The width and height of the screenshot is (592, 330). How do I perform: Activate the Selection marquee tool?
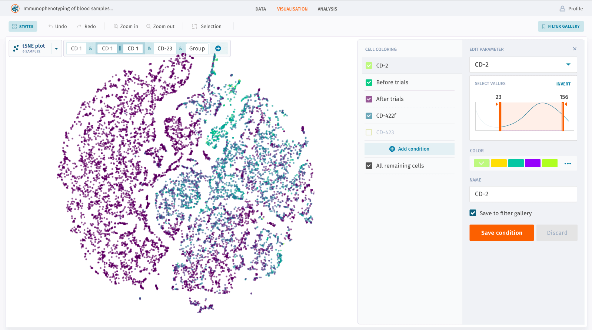(194, 26)
